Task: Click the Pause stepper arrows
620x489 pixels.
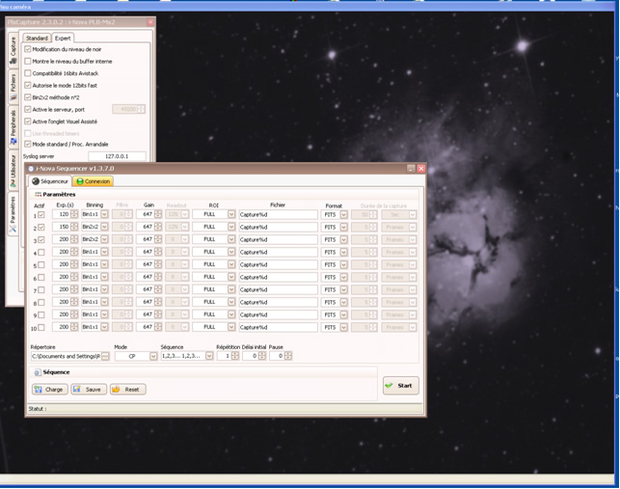Action: click(288, 356)
